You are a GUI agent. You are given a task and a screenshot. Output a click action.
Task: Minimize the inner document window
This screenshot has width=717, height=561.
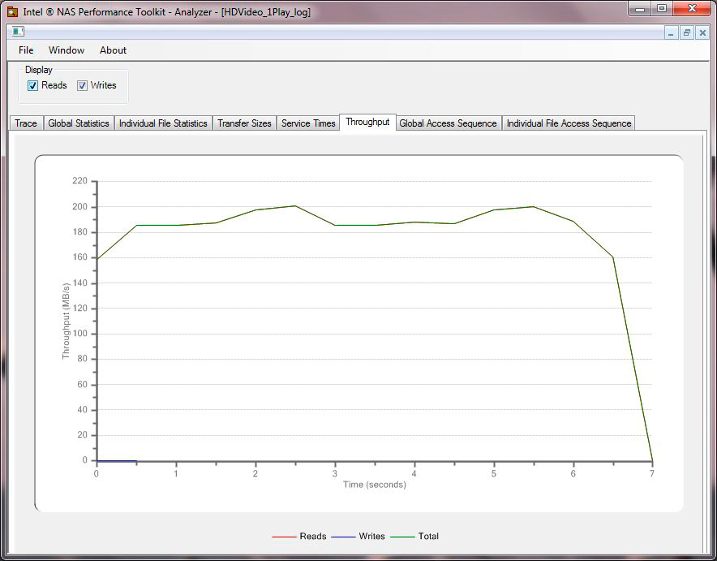672,33
